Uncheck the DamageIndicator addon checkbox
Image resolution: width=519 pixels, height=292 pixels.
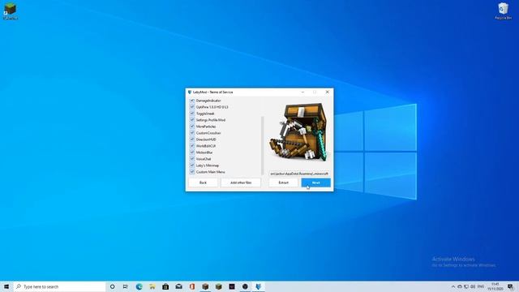coord(192,101)
